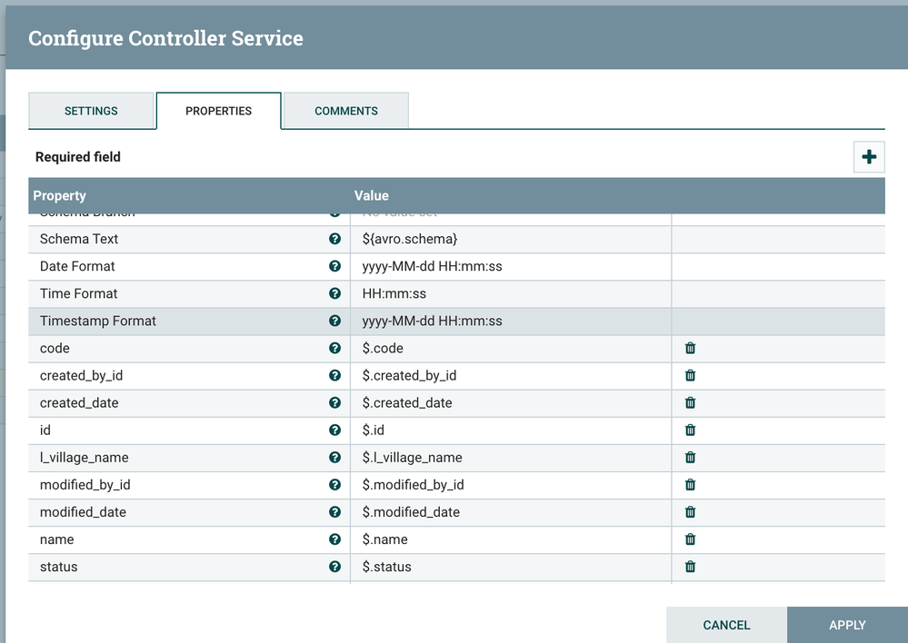Delete the name property with trash icon
The image size is (908, 643).
(690, 539)
